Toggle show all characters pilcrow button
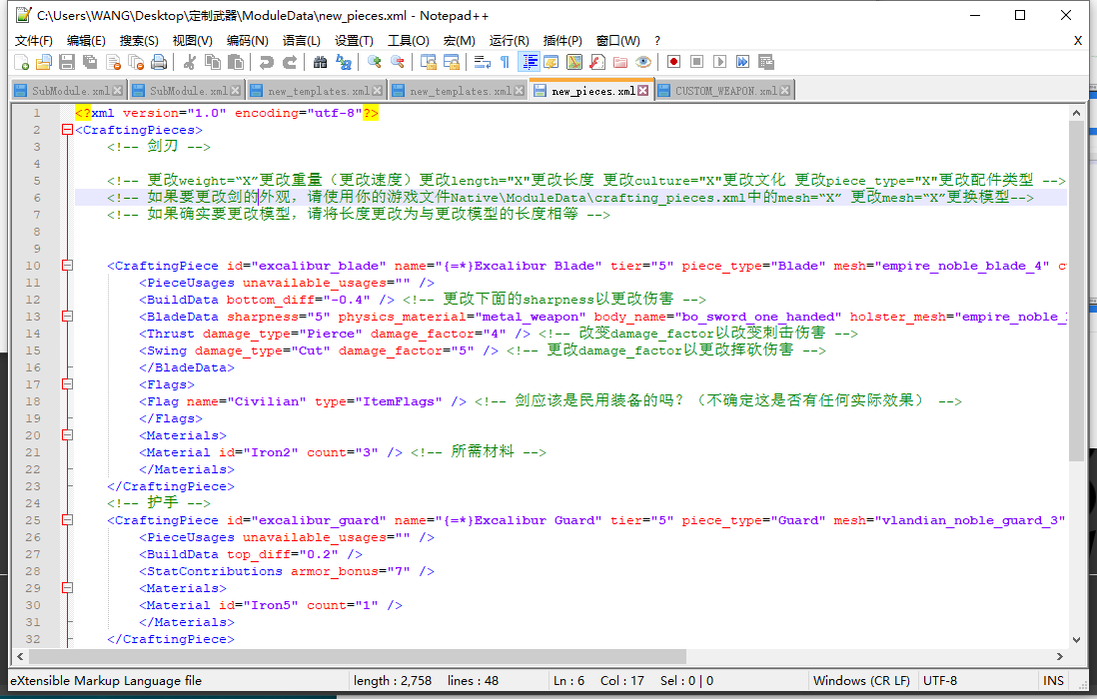The width and height of the screenshot is (1097, 699). tap(505, 62)
